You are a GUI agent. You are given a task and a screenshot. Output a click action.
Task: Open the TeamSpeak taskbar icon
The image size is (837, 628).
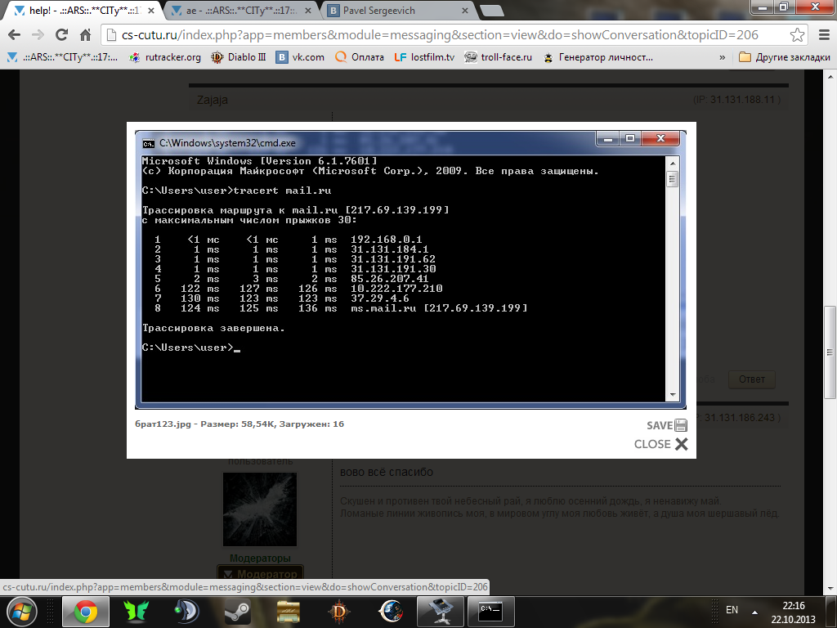coord(186,612)
